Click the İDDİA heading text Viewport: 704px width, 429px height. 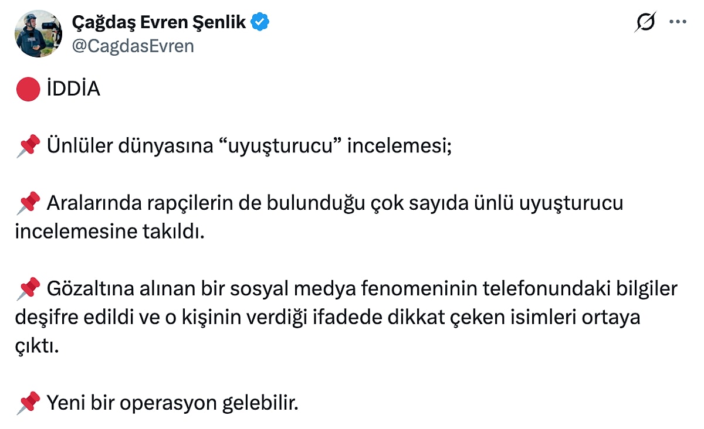pos(73,90)
